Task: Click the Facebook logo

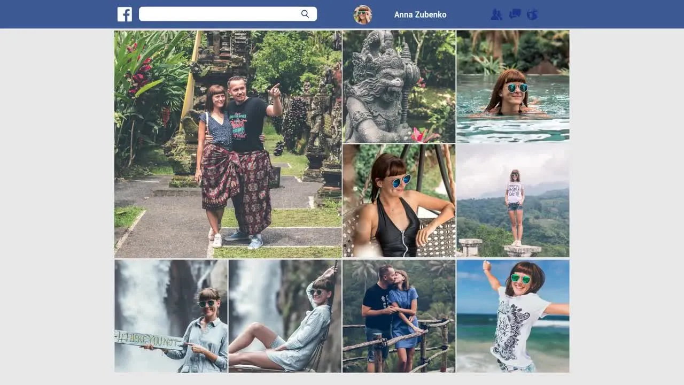Action: [125, 14]
